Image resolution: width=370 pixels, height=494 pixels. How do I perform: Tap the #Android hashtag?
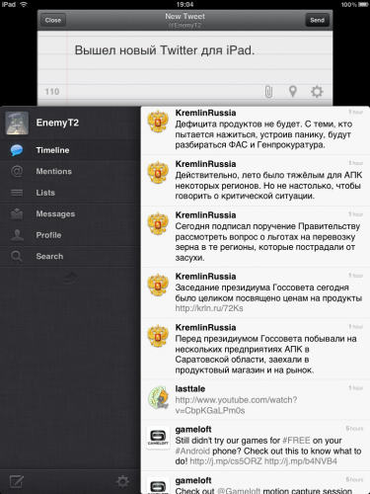[x=192, y=451]
